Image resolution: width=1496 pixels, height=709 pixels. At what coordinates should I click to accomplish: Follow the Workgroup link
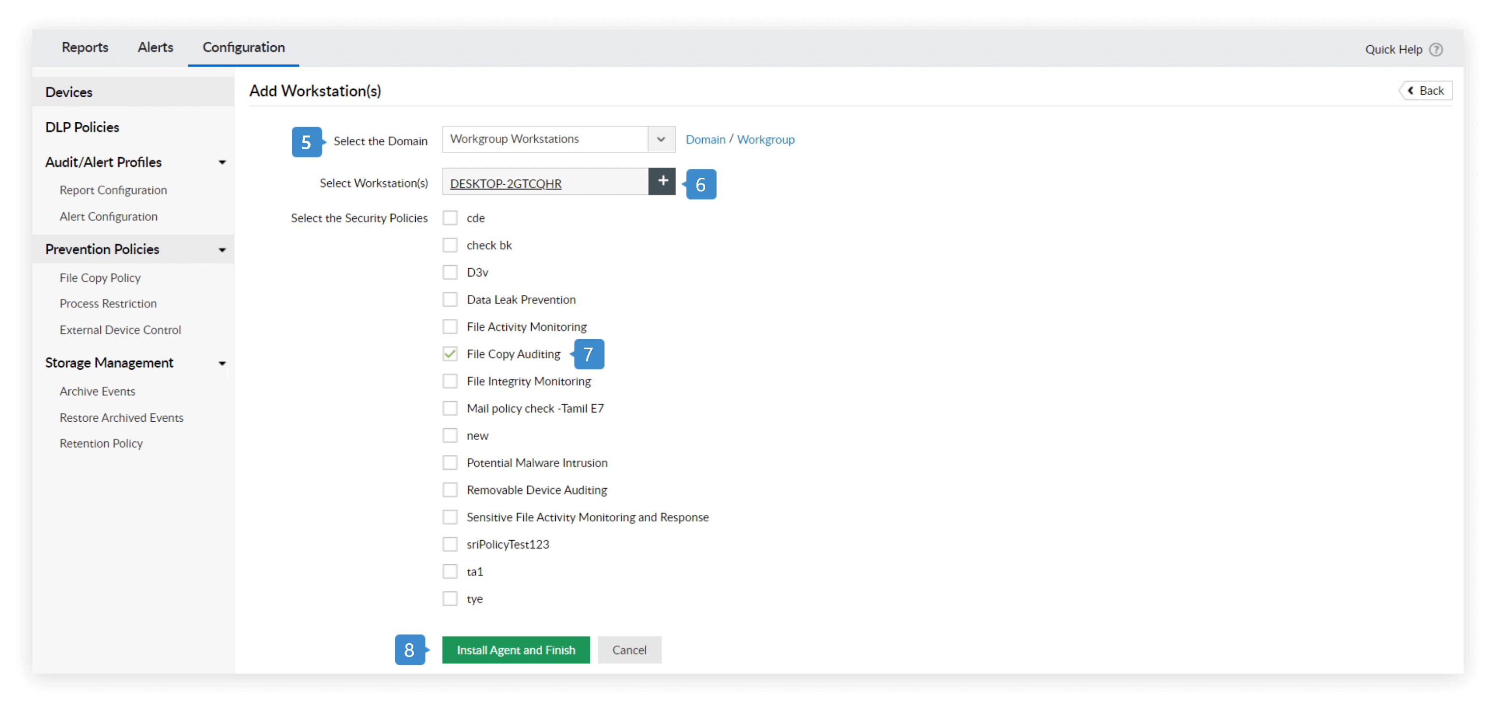click(765, 140)
